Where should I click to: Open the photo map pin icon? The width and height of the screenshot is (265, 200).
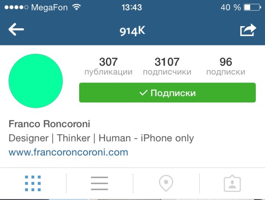(166, 183)
